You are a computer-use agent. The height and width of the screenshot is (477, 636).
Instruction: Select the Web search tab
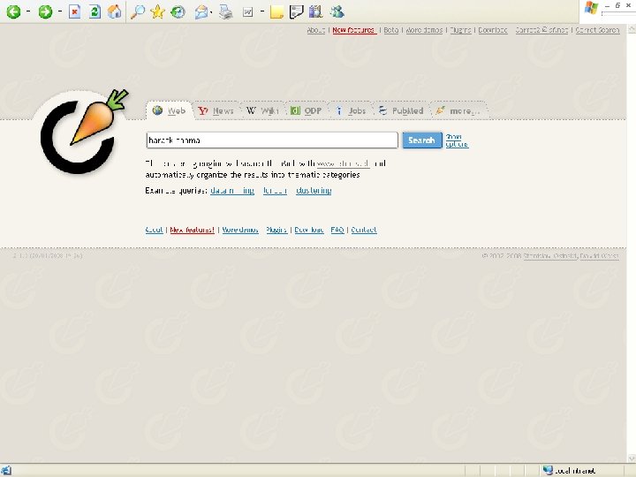(169, 110)
